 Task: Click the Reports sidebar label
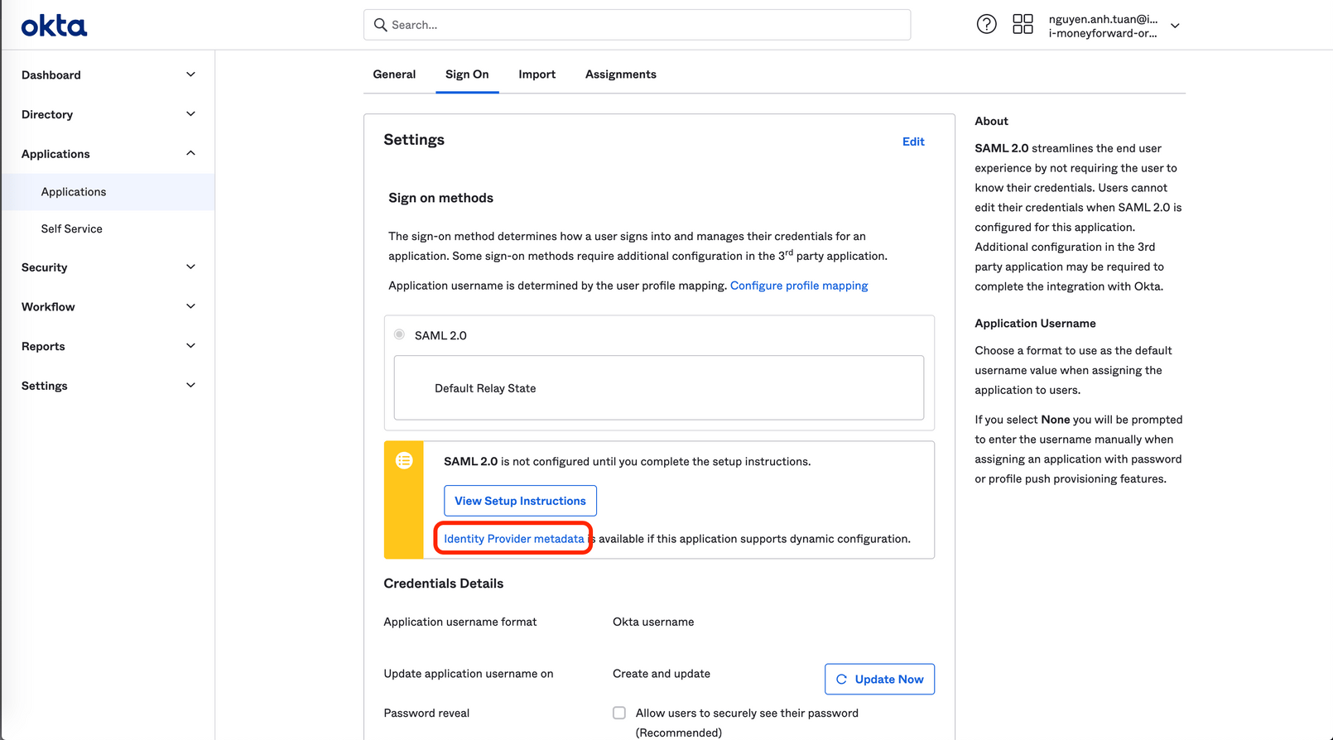point(43,346)
